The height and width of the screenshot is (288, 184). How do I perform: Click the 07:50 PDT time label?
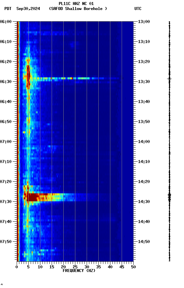pyautogui.click(x=6, y=242)
